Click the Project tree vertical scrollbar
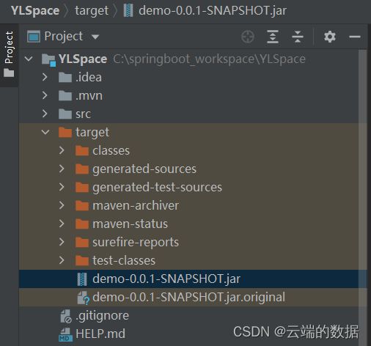This screenshot has width=371, height=346. coord(362,197)
